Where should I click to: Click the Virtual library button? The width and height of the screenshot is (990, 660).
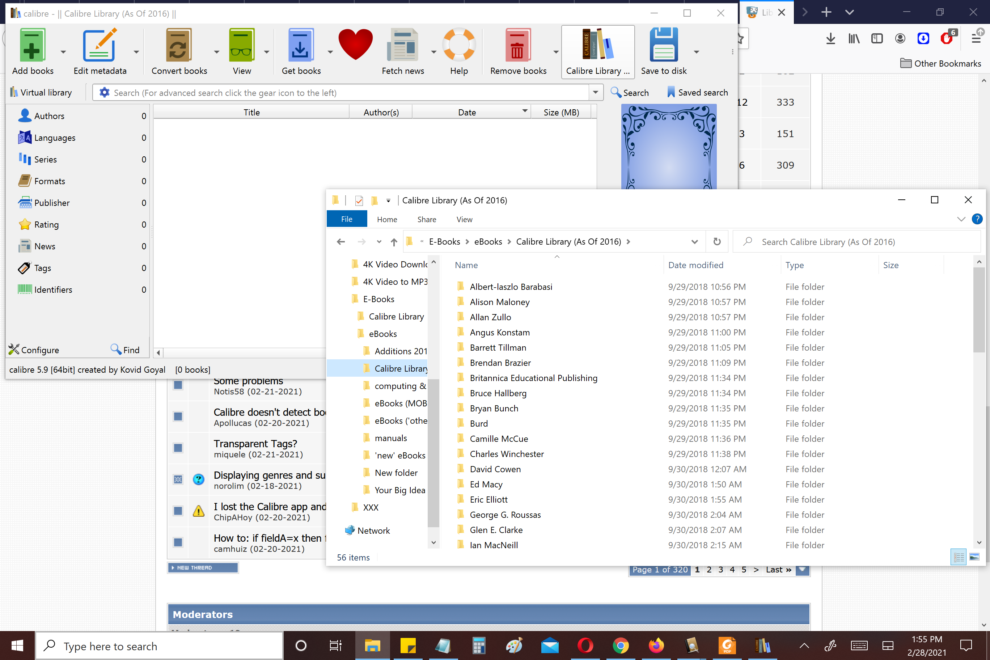point(41,93)
